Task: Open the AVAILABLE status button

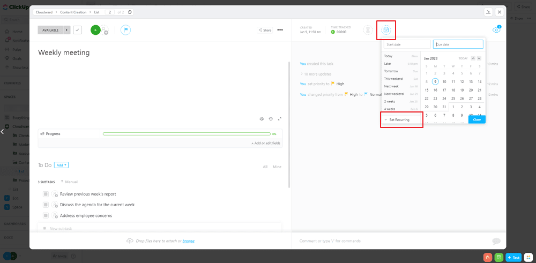Action: 50,30
